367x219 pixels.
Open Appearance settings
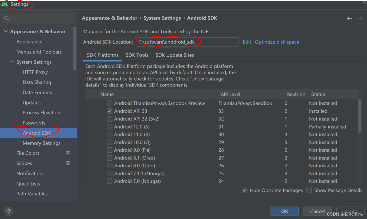pos(29,42)
